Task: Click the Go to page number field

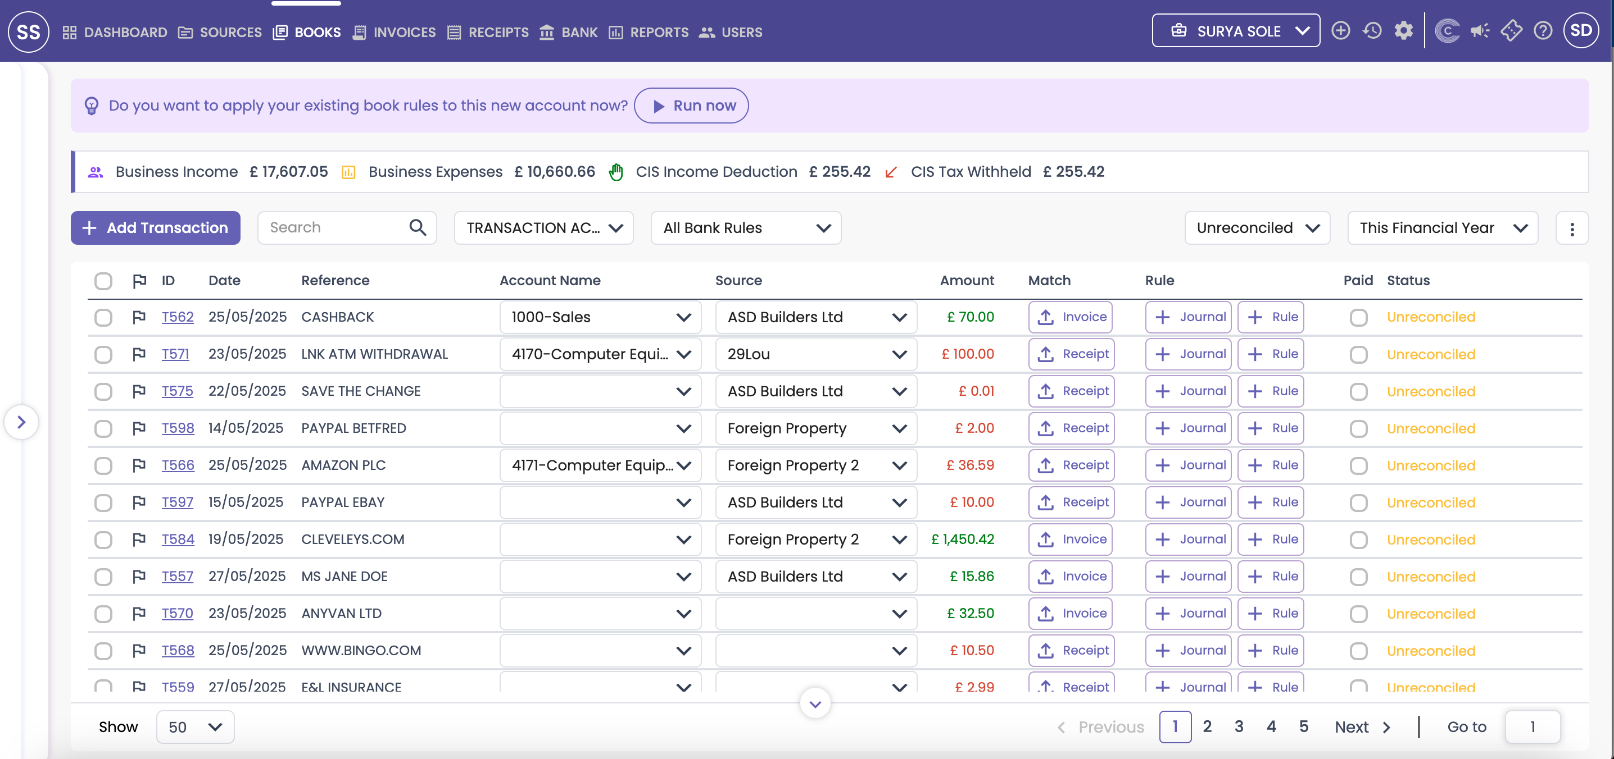Action: pyautogui.click(x=1532, y=726)
